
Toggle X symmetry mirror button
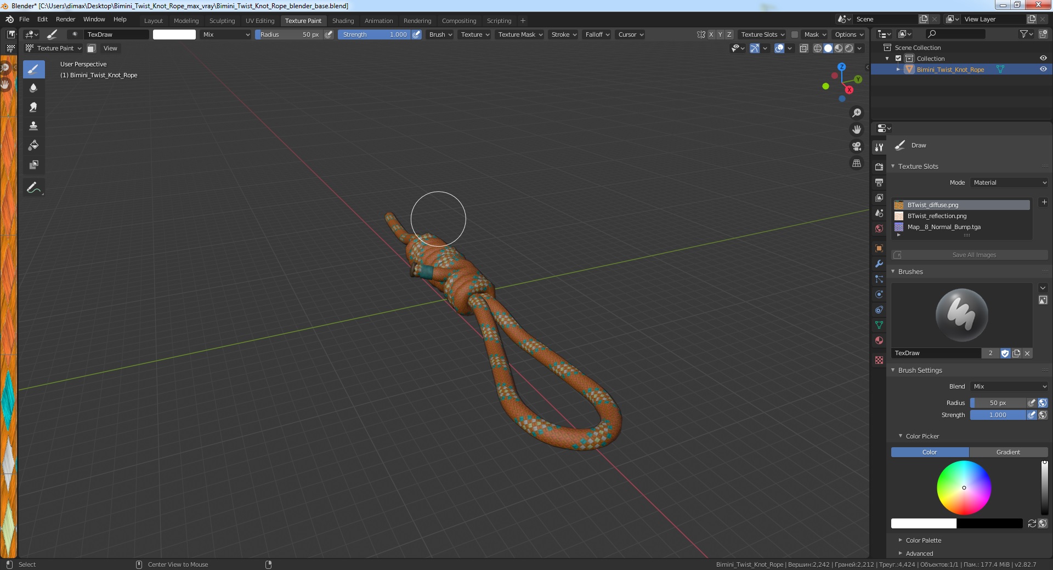(711, 35)
